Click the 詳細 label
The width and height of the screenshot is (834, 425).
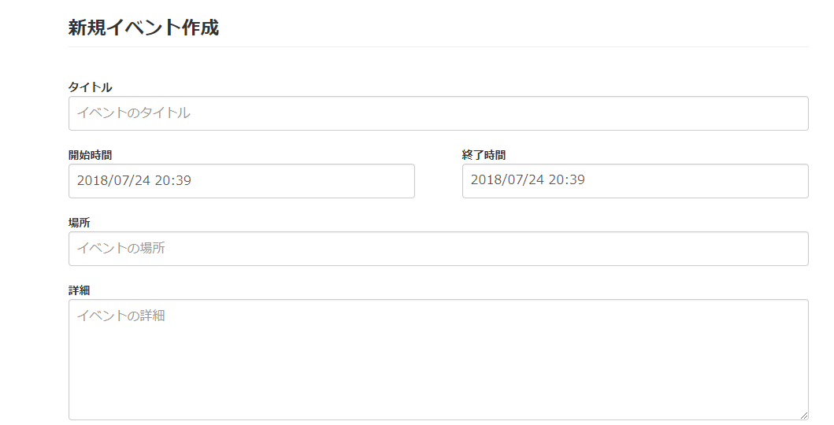(79, 290)
